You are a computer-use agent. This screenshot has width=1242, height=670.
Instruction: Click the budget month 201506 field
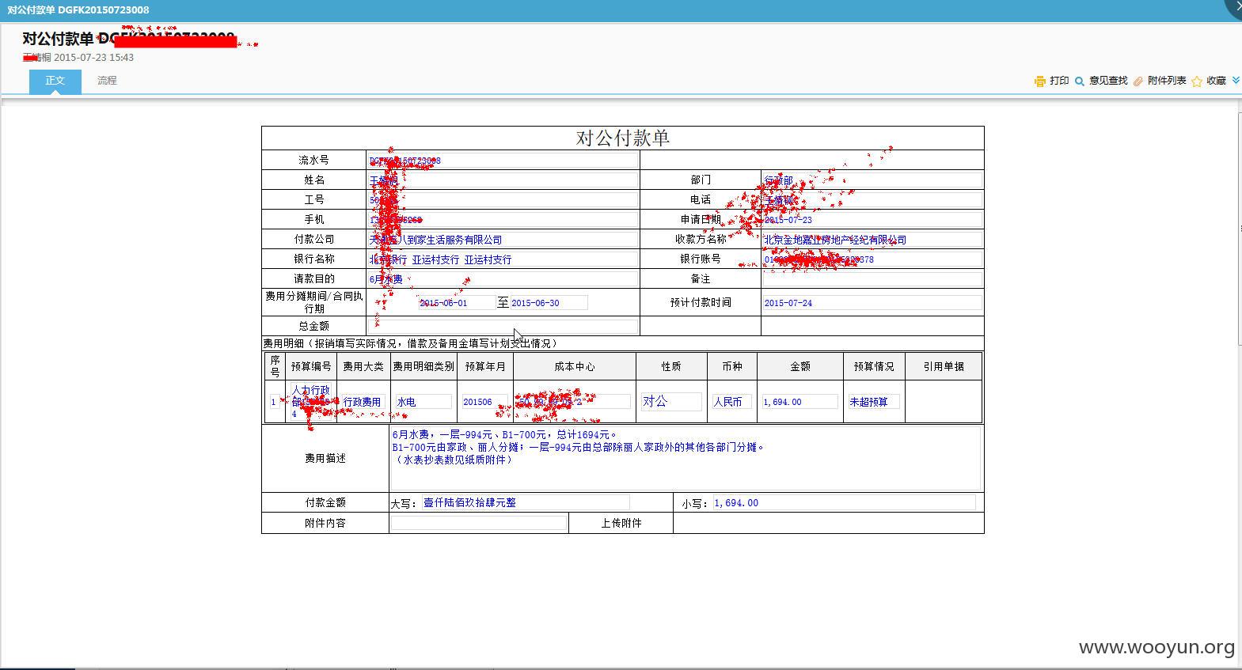[485, 402]
